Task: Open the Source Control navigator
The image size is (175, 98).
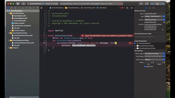Action: (11, 8)
